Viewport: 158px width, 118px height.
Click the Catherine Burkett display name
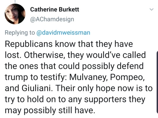tap(55, 9)
